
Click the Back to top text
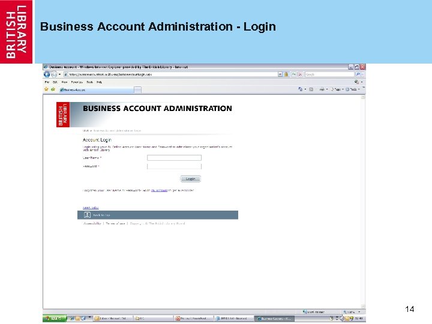(101, 215)
